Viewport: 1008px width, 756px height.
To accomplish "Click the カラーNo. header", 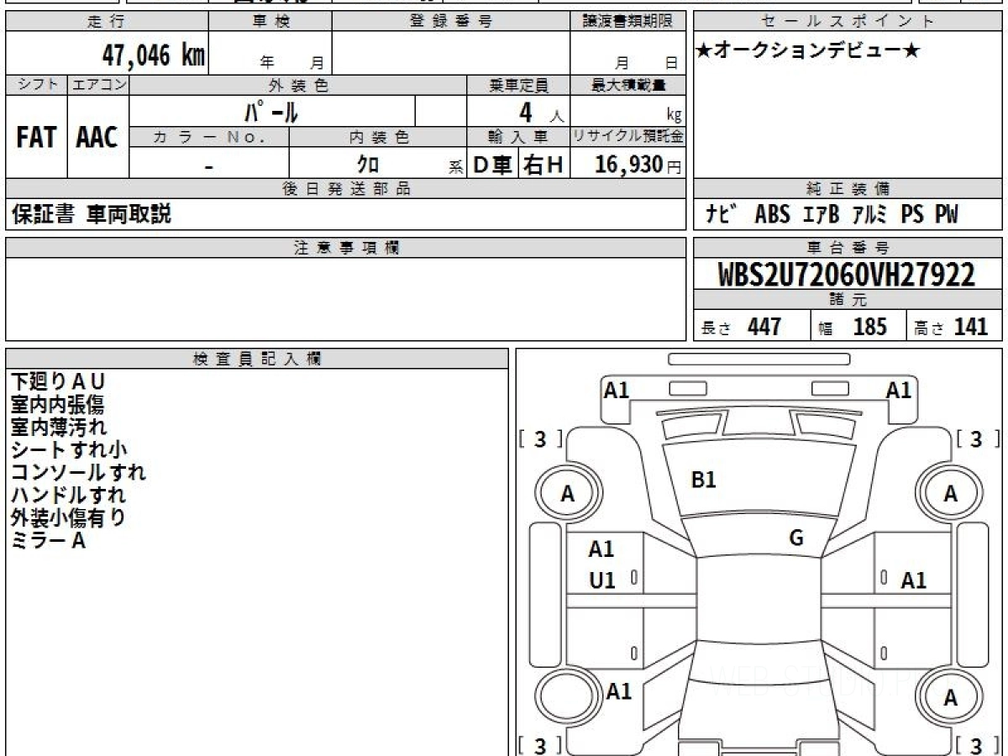I will tap(209, 137).
